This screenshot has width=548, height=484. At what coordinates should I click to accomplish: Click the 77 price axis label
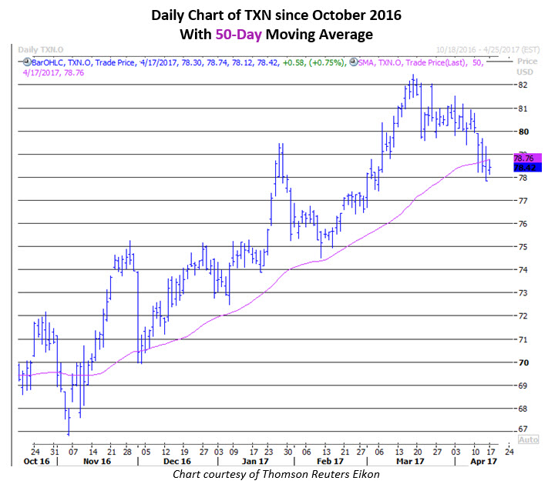coord(523,201)
